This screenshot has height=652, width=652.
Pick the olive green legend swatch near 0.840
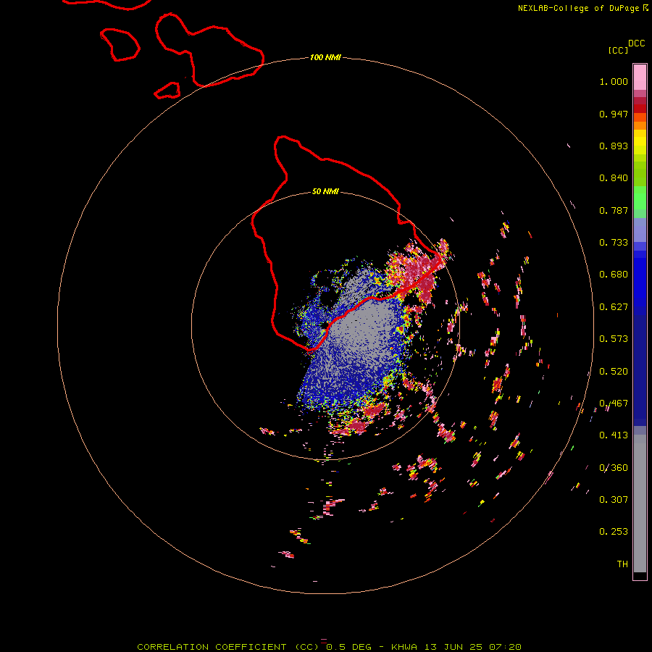pyautogui.click(x=640, y=174)
